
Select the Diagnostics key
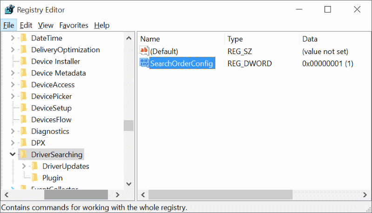click(50, 131)
